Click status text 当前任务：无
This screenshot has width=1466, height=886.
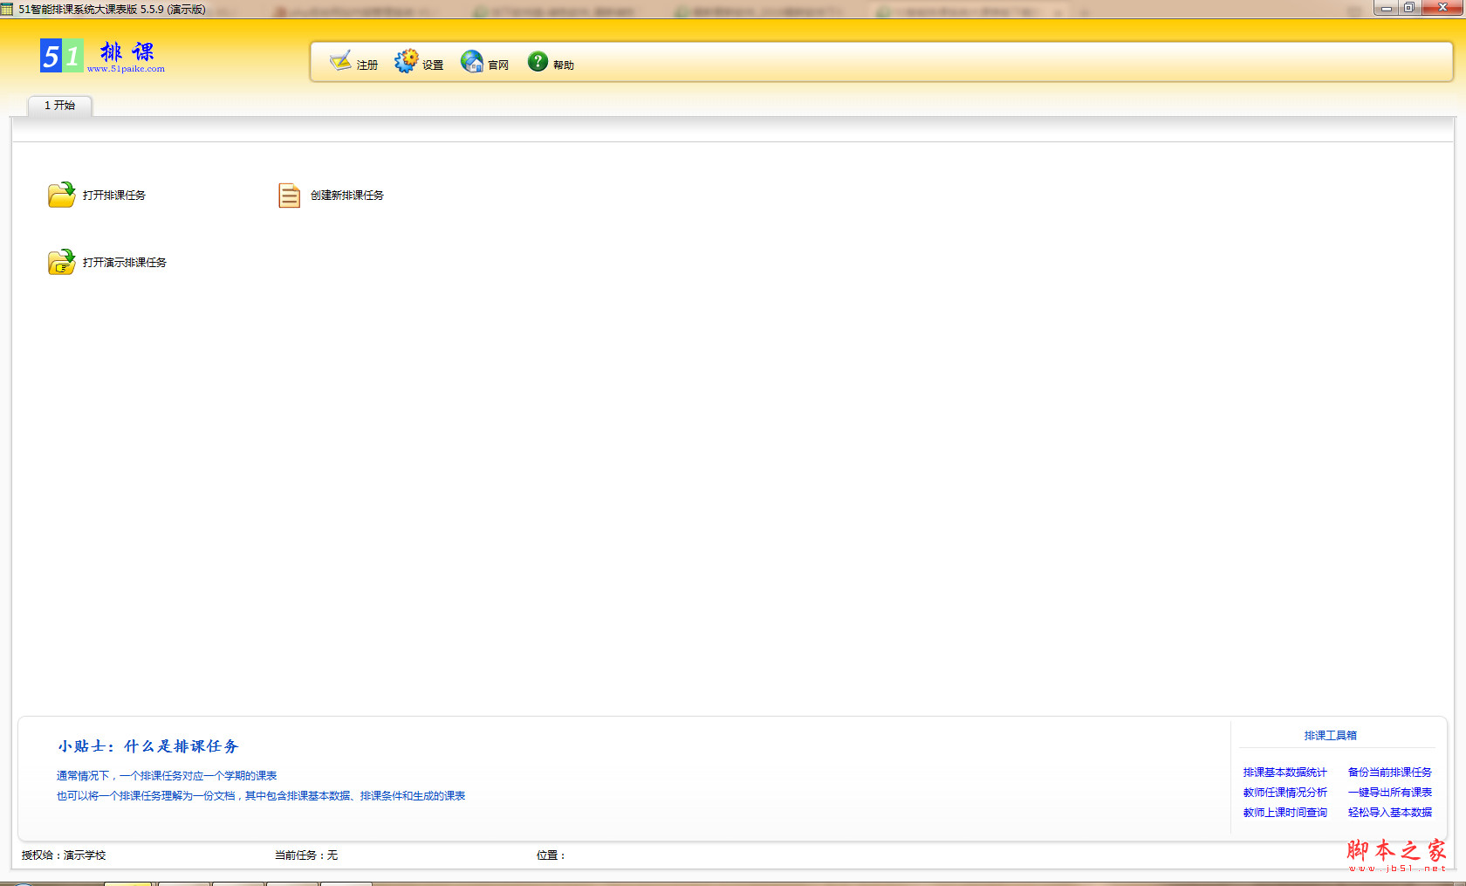(306, 855)
